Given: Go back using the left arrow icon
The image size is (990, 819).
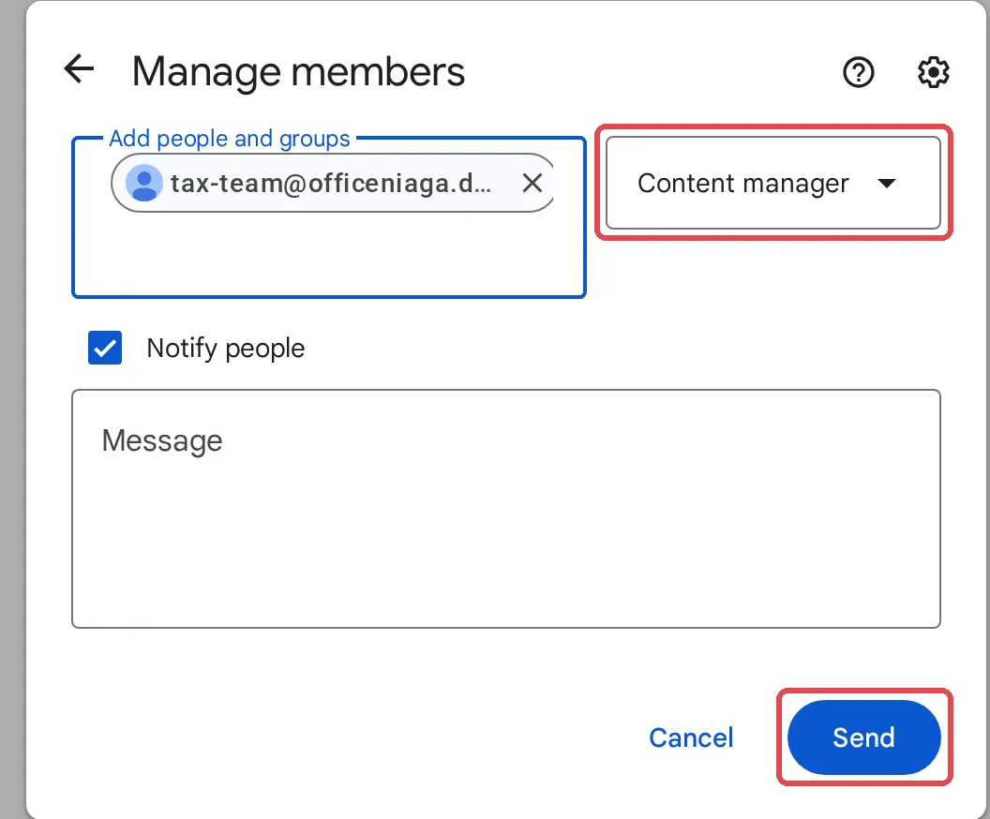Looking at the screenshot, I should pos(79,68).
